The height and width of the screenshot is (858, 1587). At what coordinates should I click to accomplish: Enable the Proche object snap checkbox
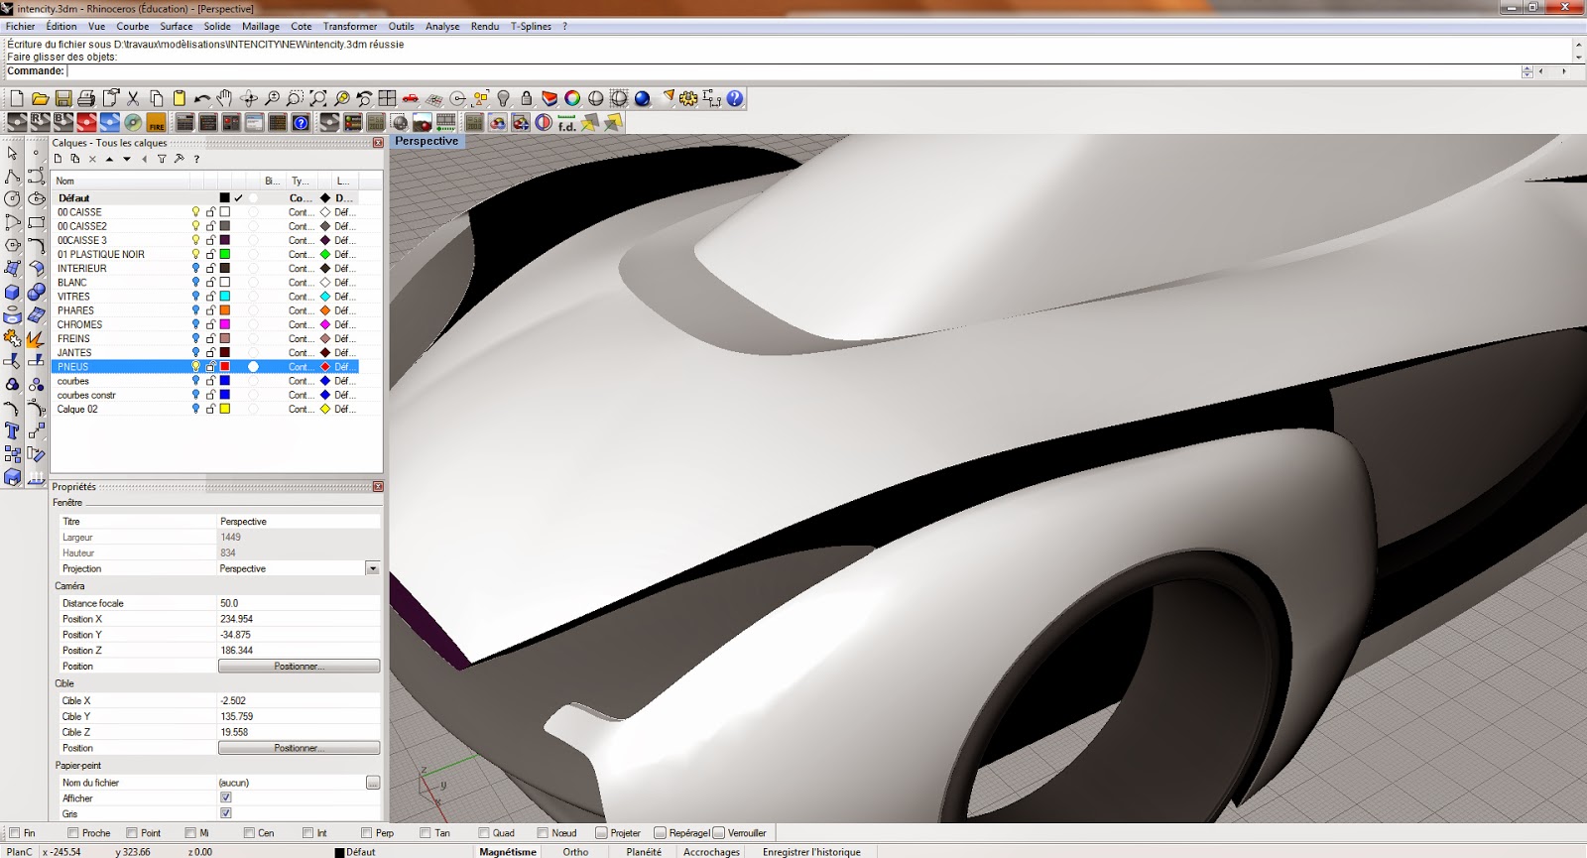(72, 833)
